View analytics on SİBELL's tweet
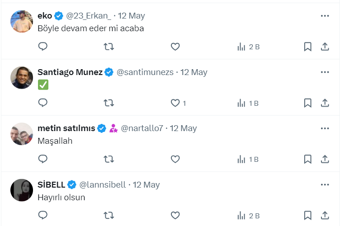 pyautogui.click(x=248, y=215)
